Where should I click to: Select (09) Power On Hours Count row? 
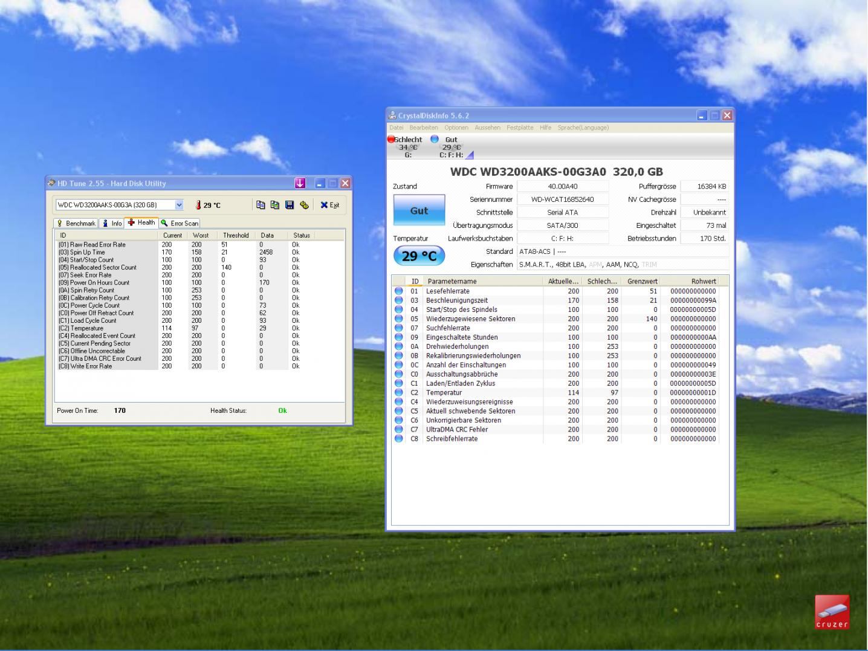199,282
